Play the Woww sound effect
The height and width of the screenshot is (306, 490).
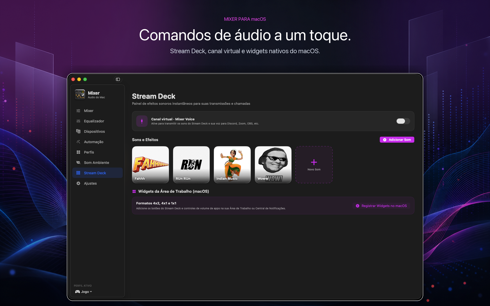pyautogui.click(x=273, y=165)
